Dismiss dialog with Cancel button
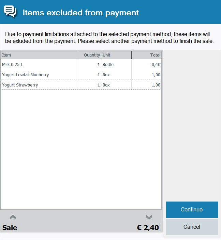This screenshot has height=240, width=221. click(192, 227)
